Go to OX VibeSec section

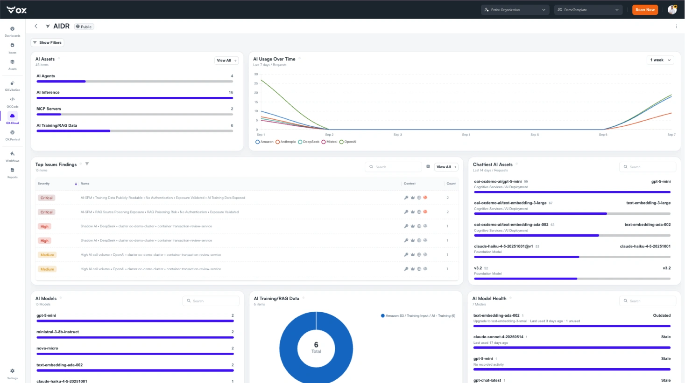(12, 86)
